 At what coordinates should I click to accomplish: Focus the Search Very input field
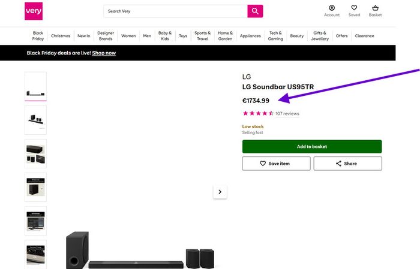coord(176,11)
